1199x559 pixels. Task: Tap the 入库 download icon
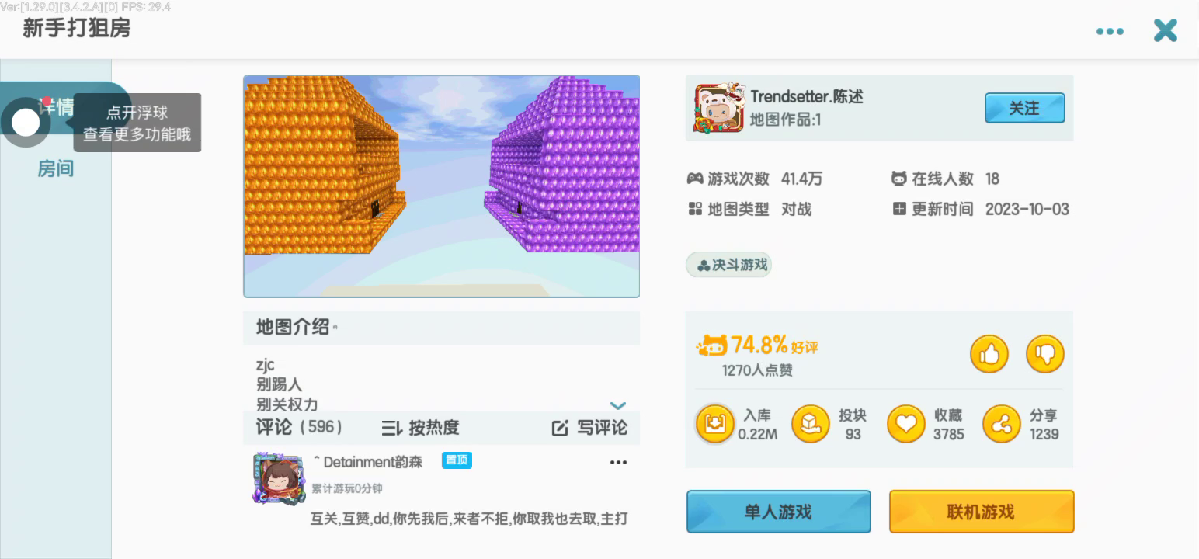[x=714, y=424]
